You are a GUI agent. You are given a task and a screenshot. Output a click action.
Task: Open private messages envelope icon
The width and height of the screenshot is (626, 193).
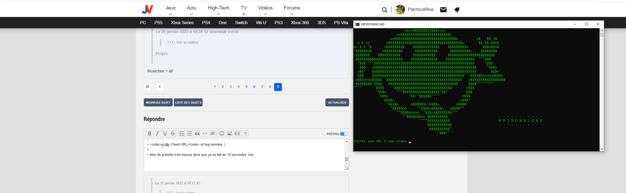(443, 10)
